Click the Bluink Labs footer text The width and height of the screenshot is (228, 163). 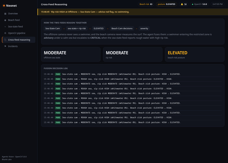tap(7, 159)
